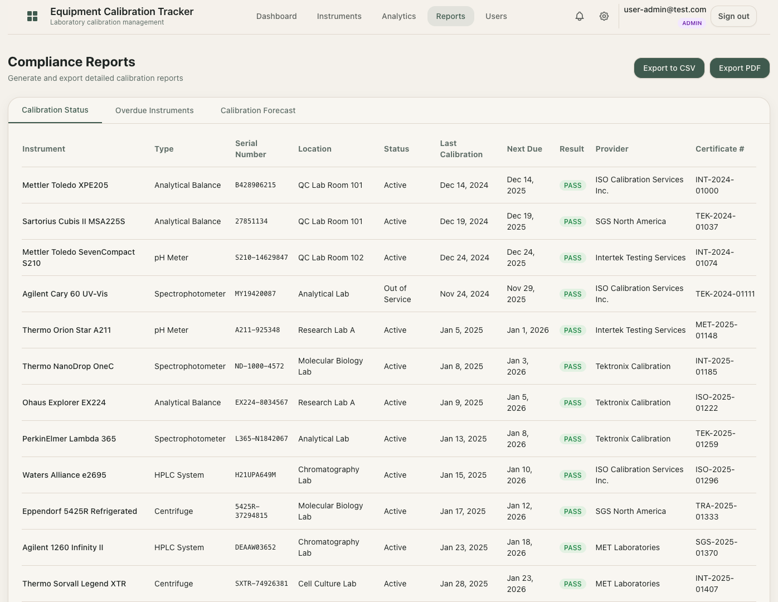Click the PASS indicator for Thermo Sorvall Legend XTR
Screen dimensions: 778x602
[x=572, y=584]
